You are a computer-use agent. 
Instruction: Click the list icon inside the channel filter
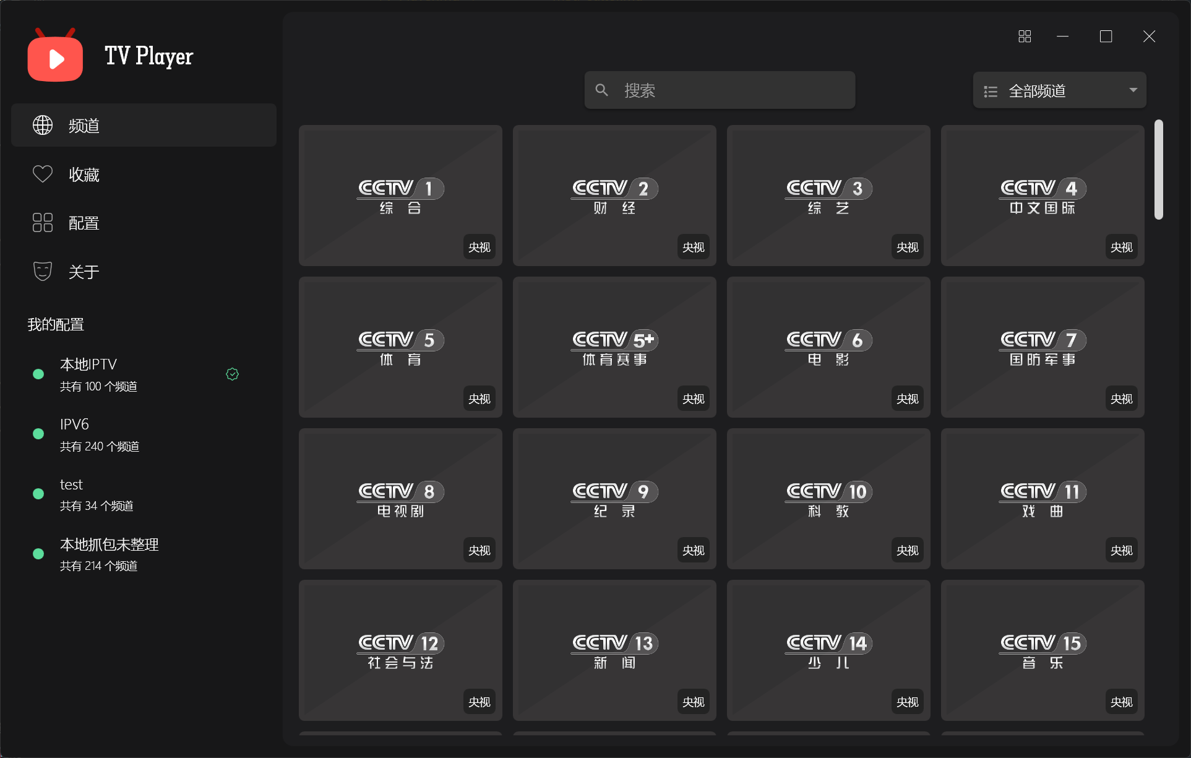990,90
